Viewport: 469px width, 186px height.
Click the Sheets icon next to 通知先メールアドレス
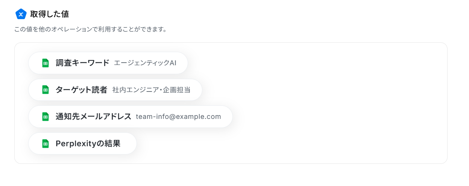point(46,117)
